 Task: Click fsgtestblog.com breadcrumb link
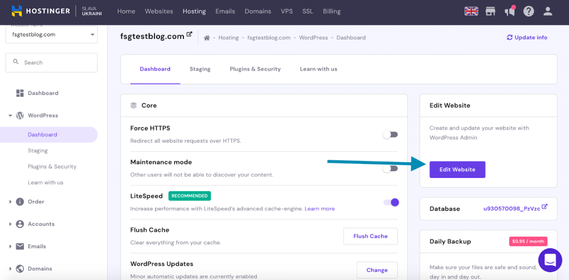click(x=269, y=38)
